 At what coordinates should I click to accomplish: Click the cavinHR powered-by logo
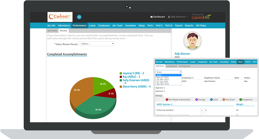click(x=201, y=16)
